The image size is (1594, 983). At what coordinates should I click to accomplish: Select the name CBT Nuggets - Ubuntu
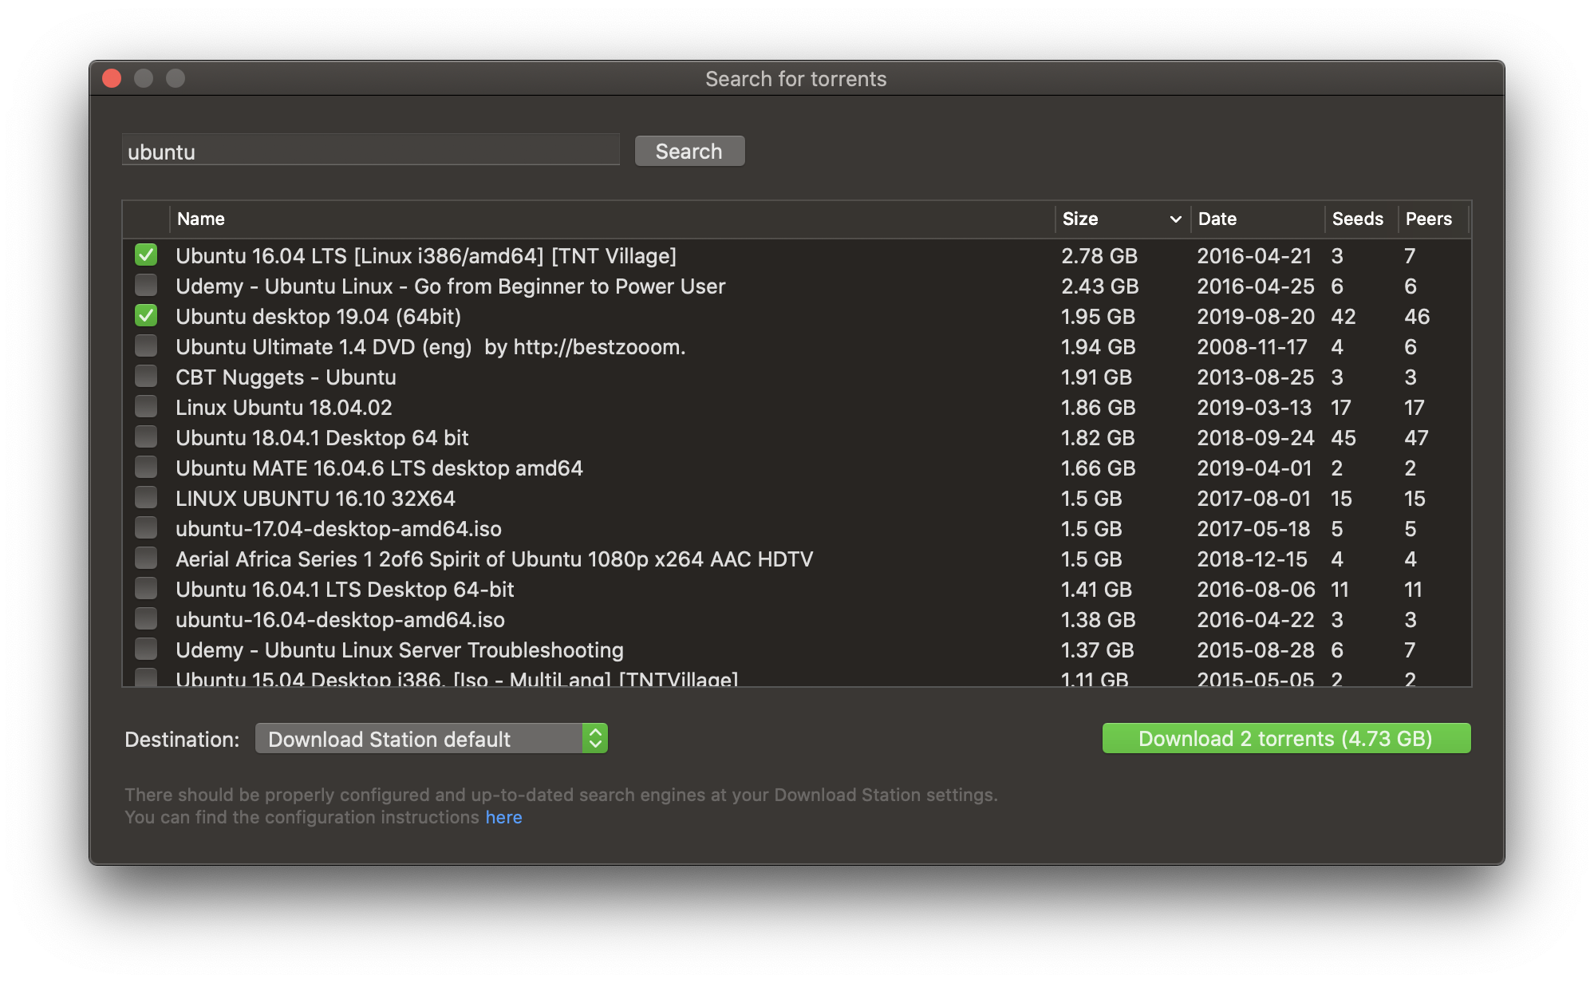click(x=286, y=377)
